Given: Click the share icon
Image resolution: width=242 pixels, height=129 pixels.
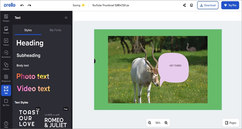Looking at the screenshot, I should [x=184, y=5].
